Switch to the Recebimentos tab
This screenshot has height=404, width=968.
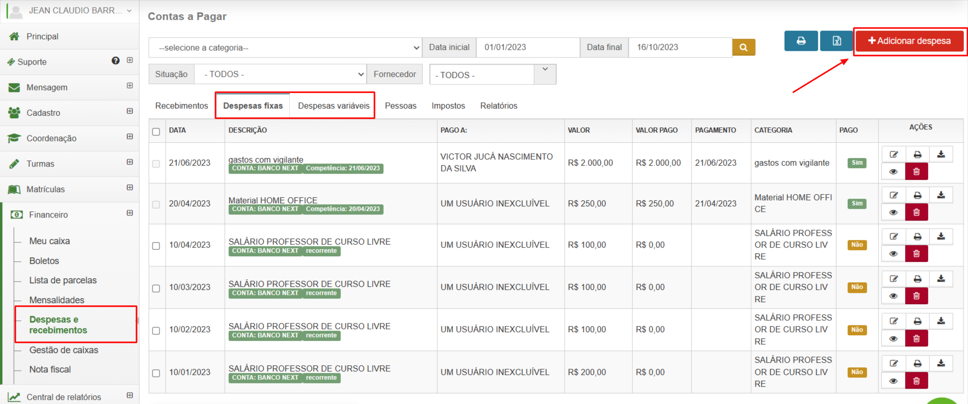(181, 105)
